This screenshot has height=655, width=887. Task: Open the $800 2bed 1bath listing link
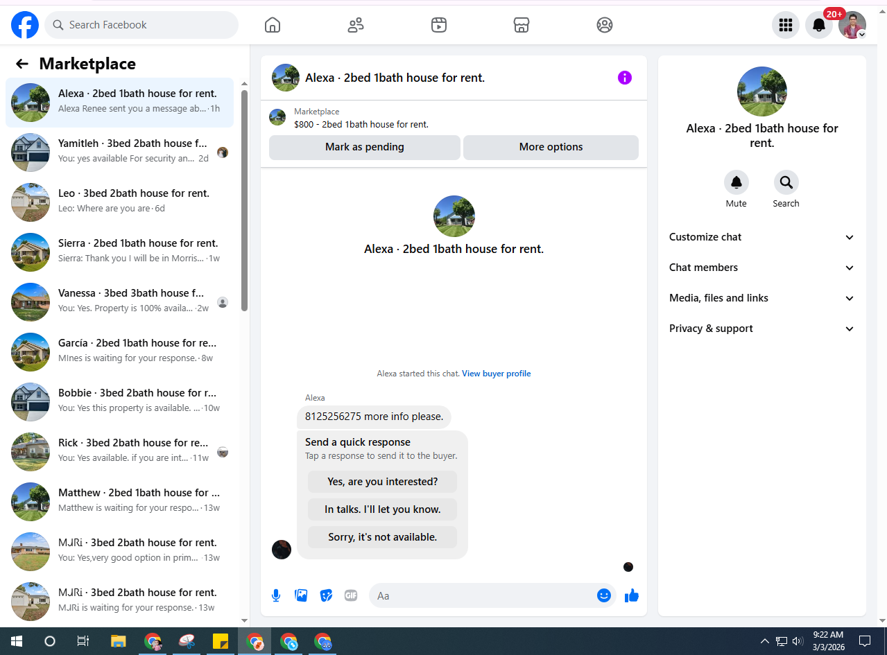coord(361,125)
